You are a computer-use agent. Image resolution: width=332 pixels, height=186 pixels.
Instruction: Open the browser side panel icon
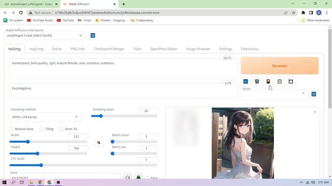click(311, 12)
